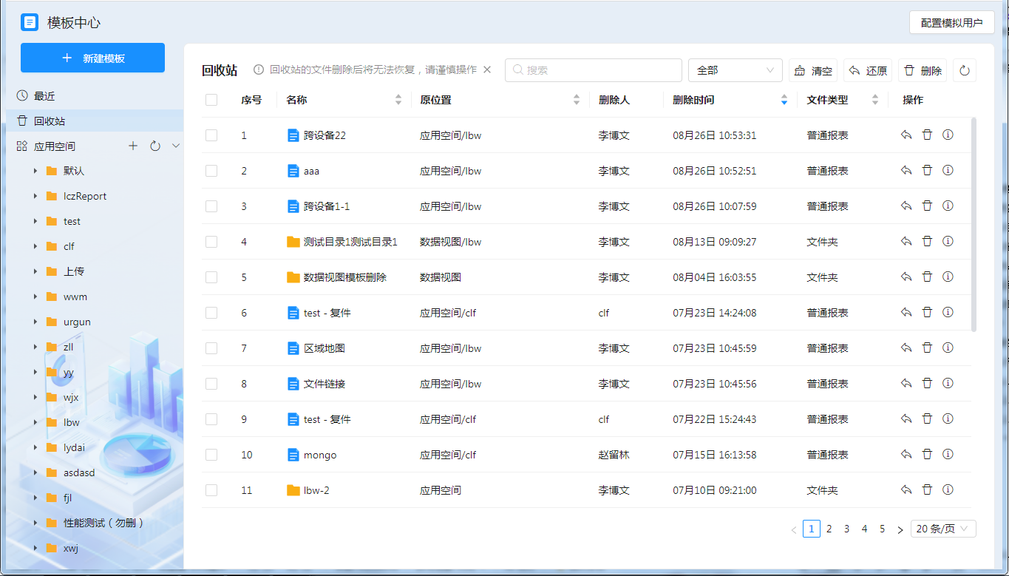Refresh the 应用空间 tree with its reload icon
Viewport: 1009px width, 576px height.
[155, 146]
